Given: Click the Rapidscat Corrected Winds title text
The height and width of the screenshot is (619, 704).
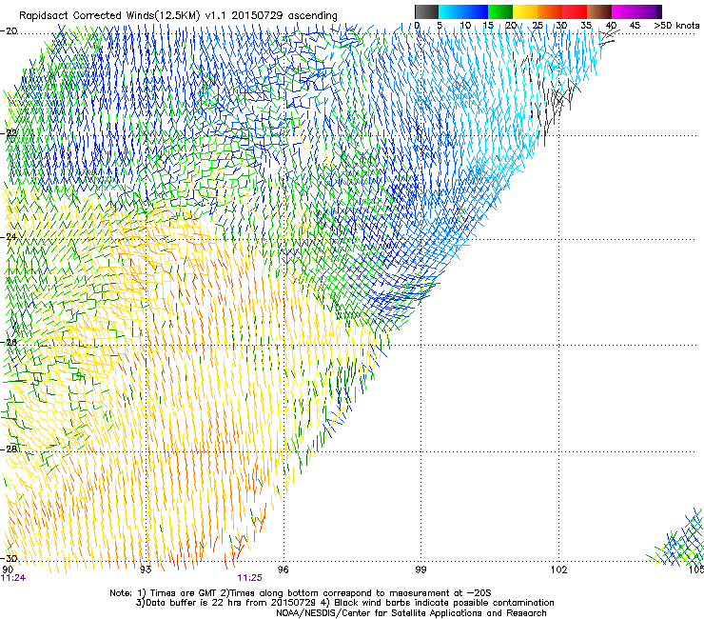Looking at the screenshot, I should pos(178,15).
